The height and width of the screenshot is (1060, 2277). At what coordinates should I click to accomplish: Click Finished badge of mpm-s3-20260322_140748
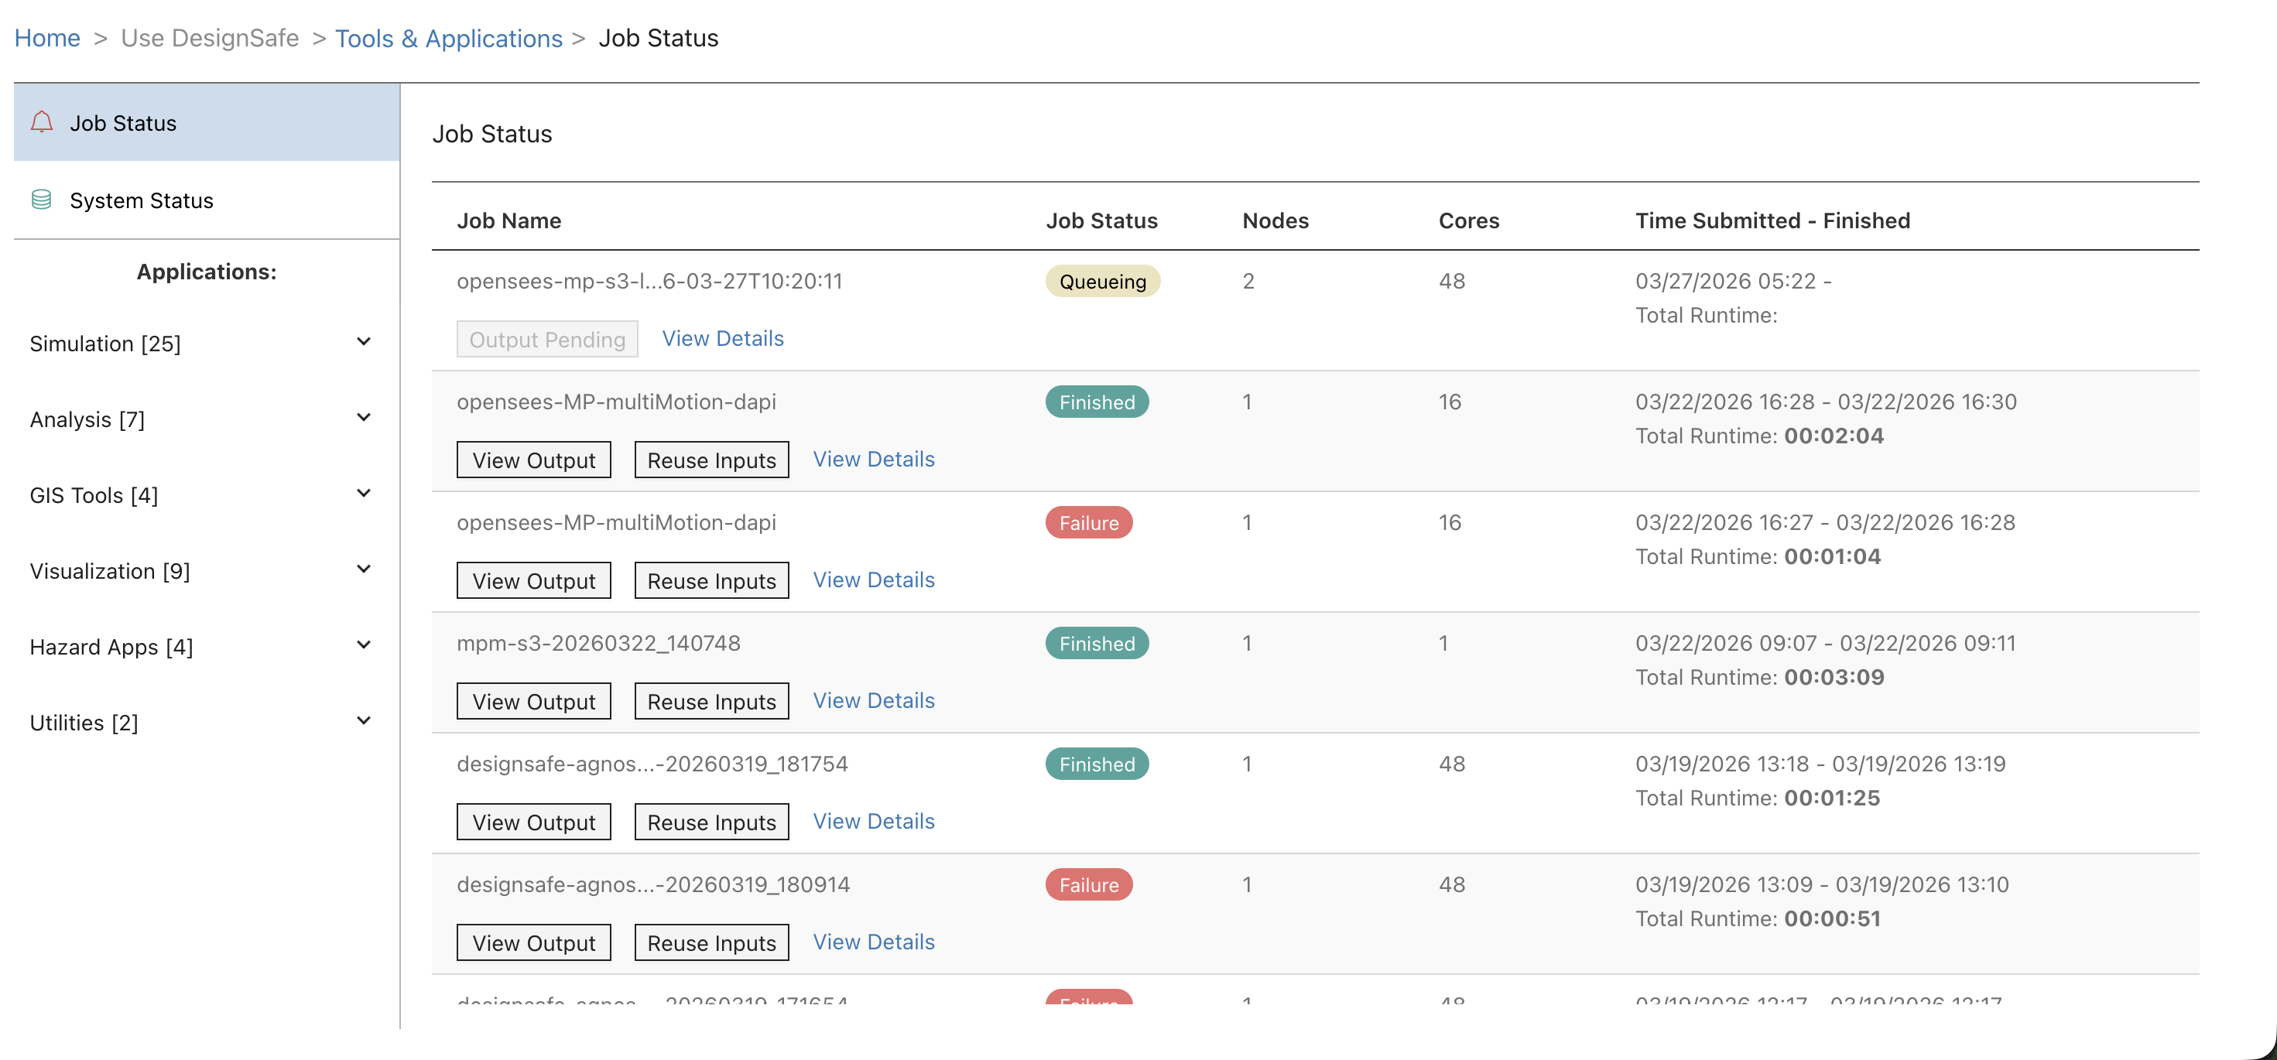[1097, 644]
